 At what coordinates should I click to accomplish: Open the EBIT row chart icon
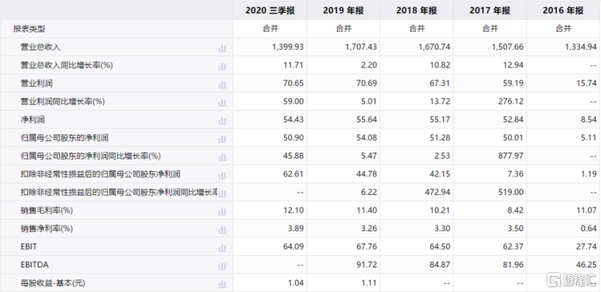click(x=222, y=247)
